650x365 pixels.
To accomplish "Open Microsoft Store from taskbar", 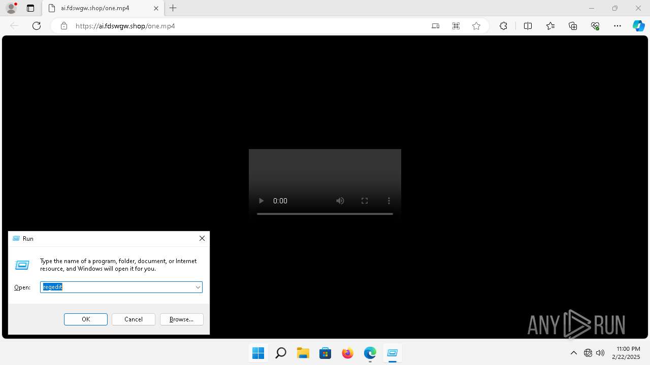I will point(326,353).
